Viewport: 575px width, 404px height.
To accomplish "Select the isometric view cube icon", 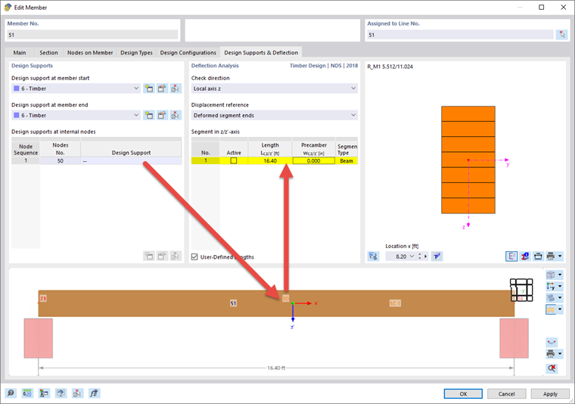I will pyautogui.click(x=551, y=275).
